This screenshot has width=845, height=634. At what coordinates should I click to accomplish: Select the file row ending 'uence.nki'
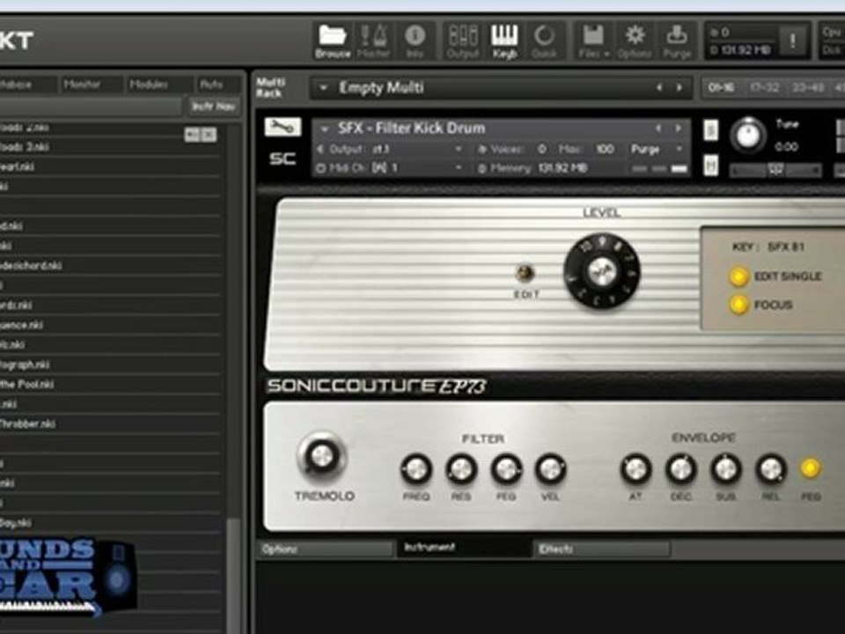pos(110,325)
